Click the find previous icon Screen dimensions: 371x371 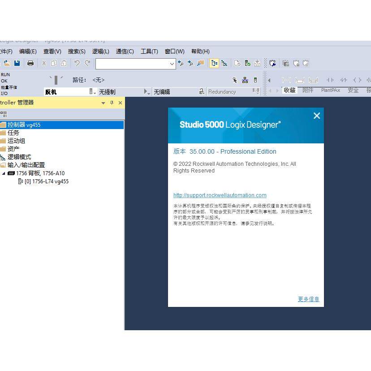click(181, 63)
